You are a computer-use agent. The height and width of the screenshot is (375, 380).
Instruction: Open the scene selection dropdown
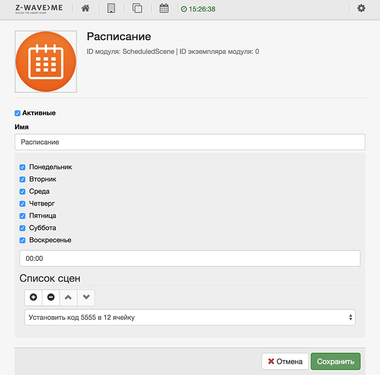(190, 318)
